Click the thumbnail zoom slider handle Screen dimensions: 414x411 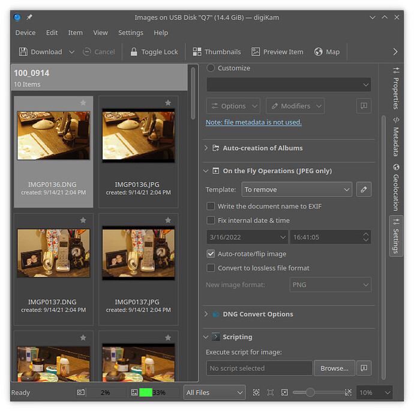pyautogui.click(x=310, y=392)
